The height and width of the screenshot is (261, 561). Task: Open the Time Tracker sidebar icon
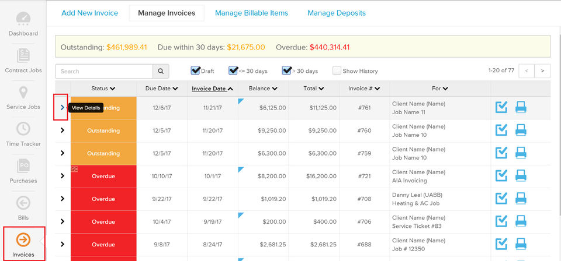coord(23,135)
